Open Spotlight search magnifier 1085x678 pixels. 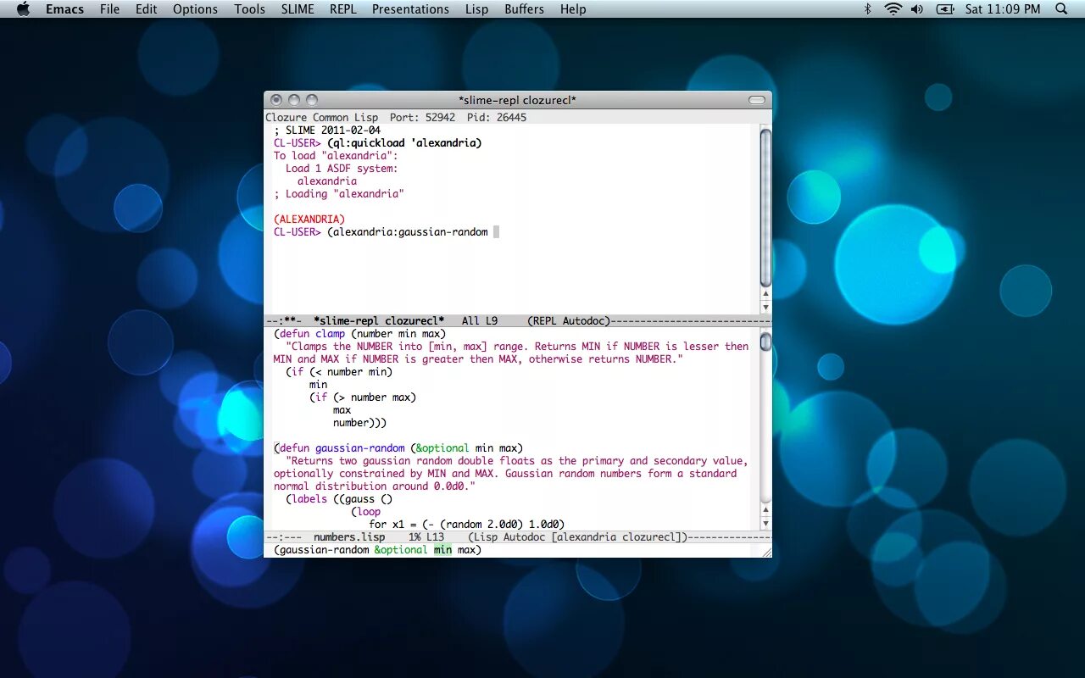pos(1061,8)
